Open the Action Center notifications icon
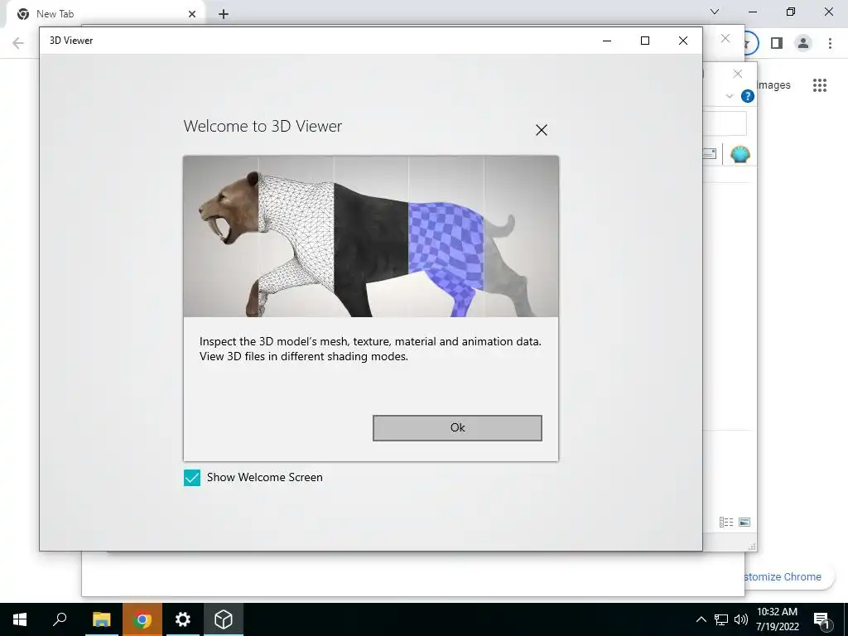The width and height of the screenshot is (848, 636). 821,619
